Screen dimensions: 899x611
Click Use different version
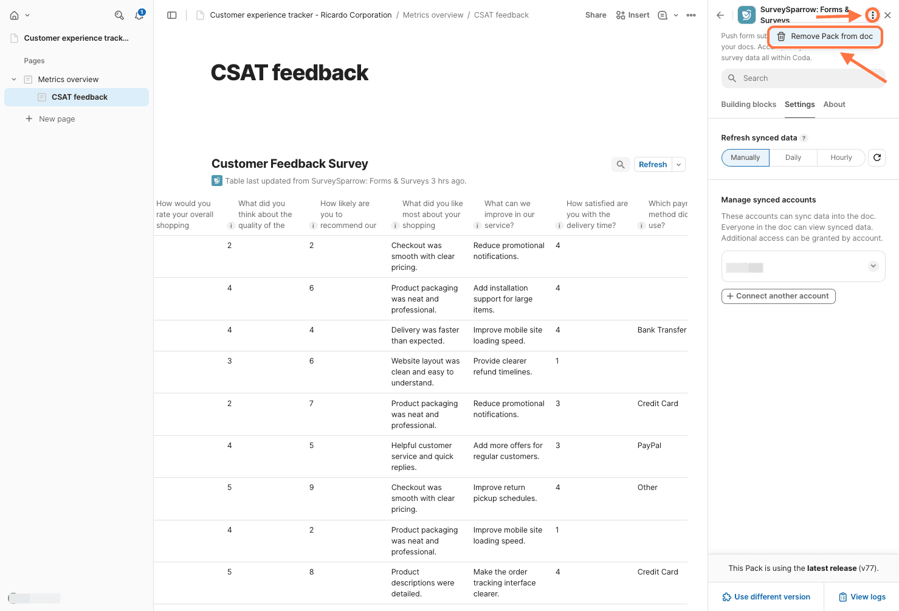(x=766, y=597)
